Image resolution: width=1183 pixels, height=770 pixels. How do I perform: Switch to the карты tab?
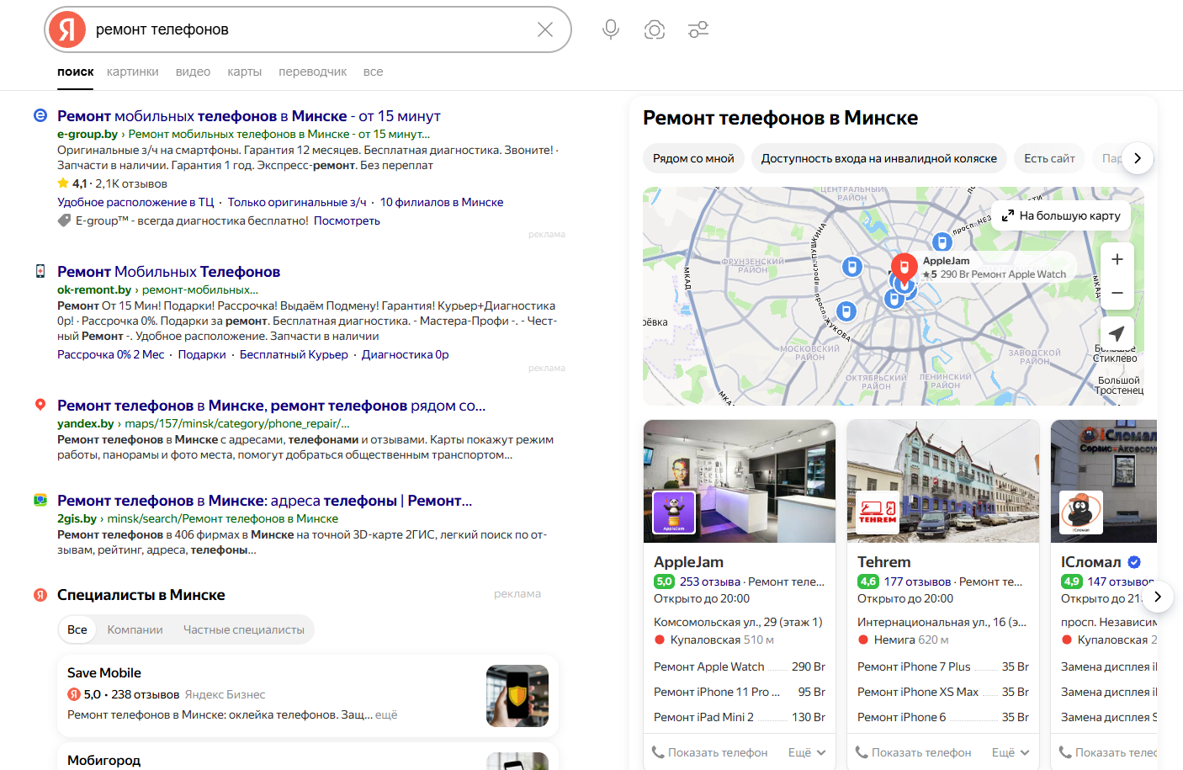245,72
